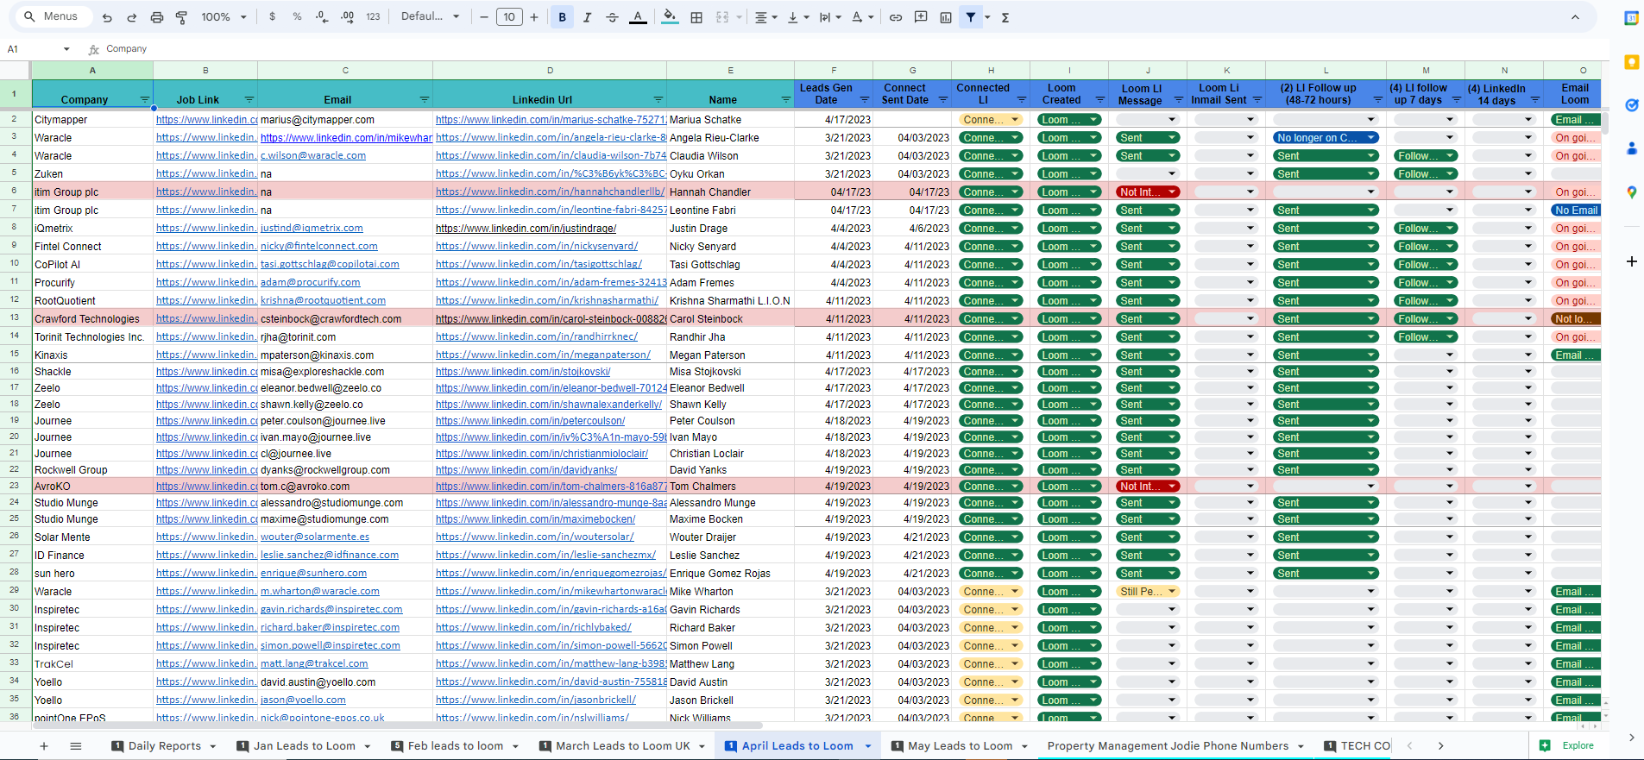
Task: Open the font family dropdown
Action: (x=431, y=17)
